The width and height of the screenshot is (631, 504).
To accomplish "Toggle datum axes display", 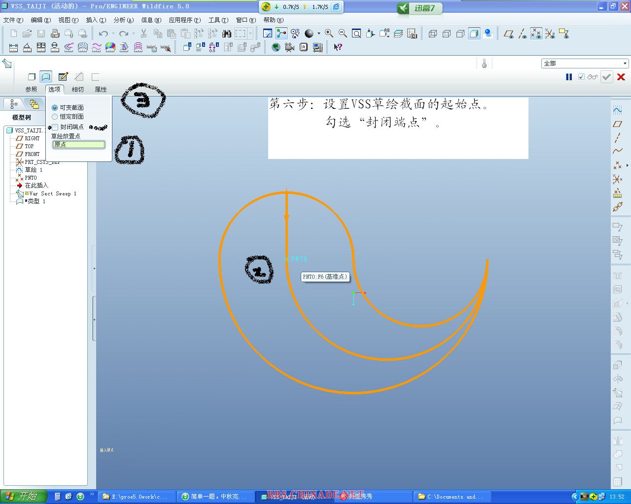I will pyautogui.click(x=523, y=33).
